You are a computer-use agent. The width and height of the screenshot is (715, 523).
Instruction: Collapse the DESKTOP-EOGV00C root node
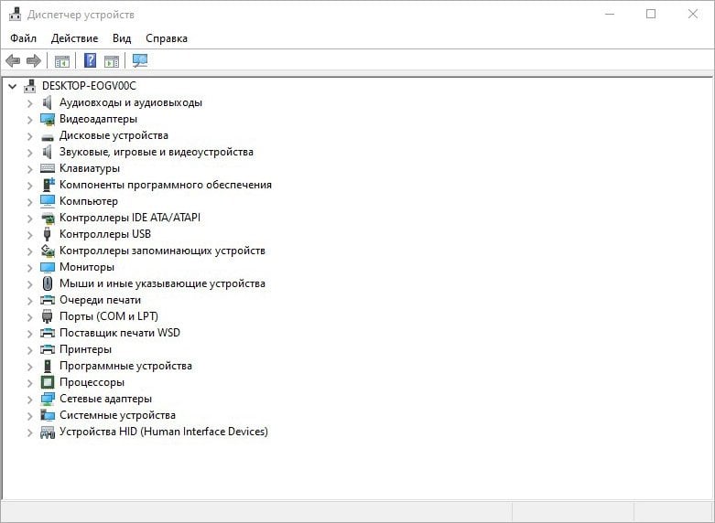point(12,86)
